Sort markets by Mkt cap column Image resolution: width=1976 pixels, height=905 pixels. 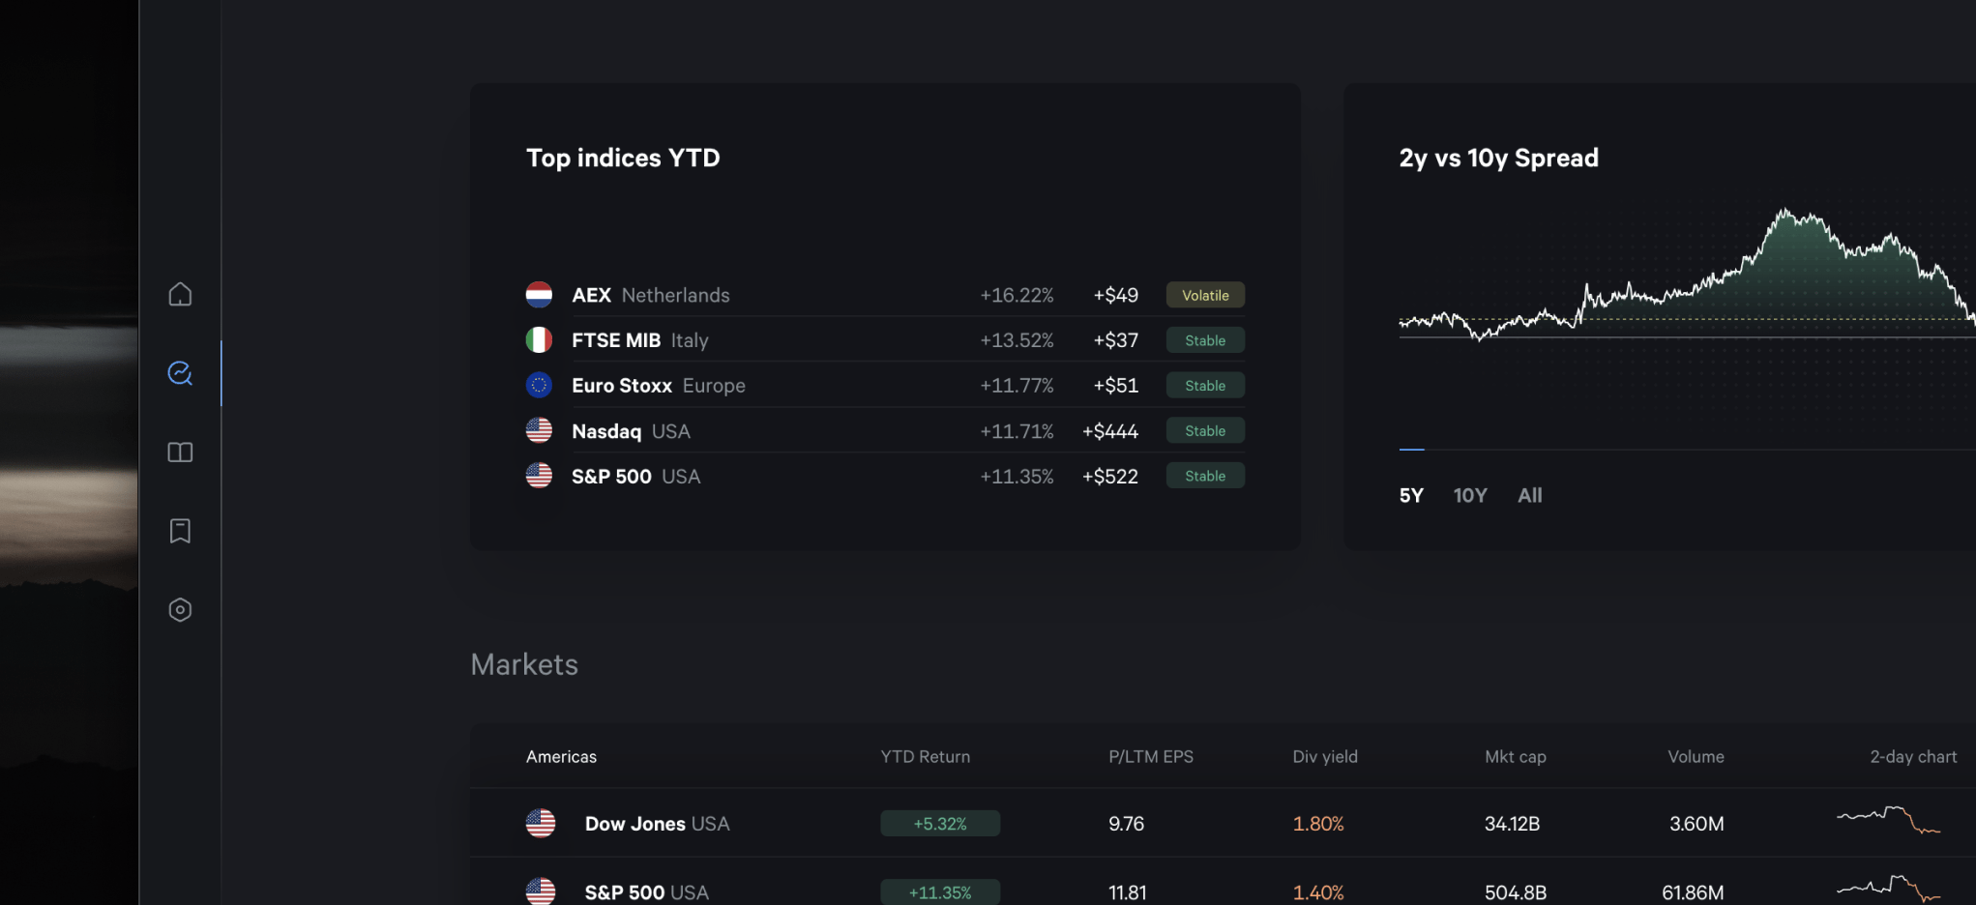click(1515, 757)
